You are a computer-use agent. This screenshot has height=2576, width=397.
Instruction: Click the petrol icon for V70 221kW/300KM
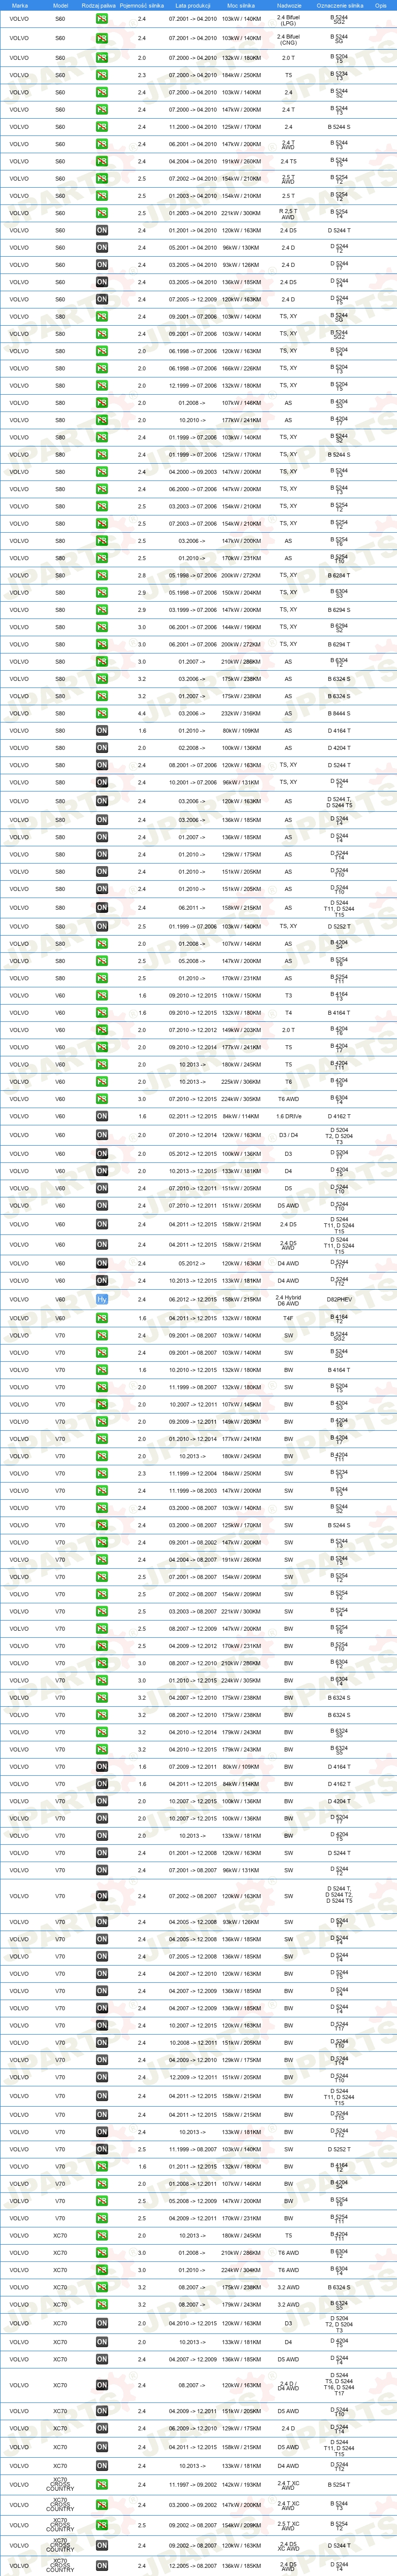(x=102, y=1611)
